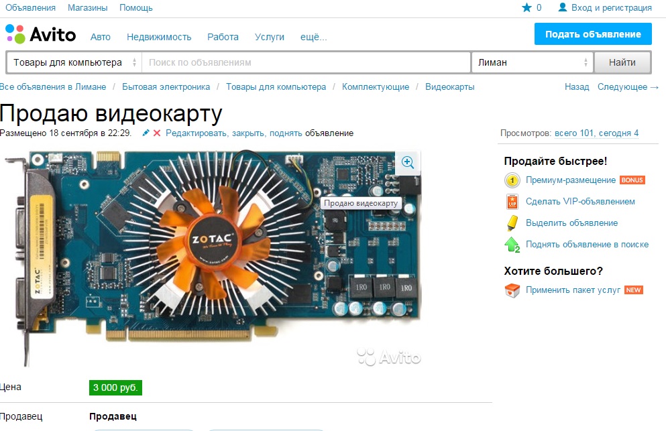Open the Товары для компьютера category dropdown

point(74,62)
